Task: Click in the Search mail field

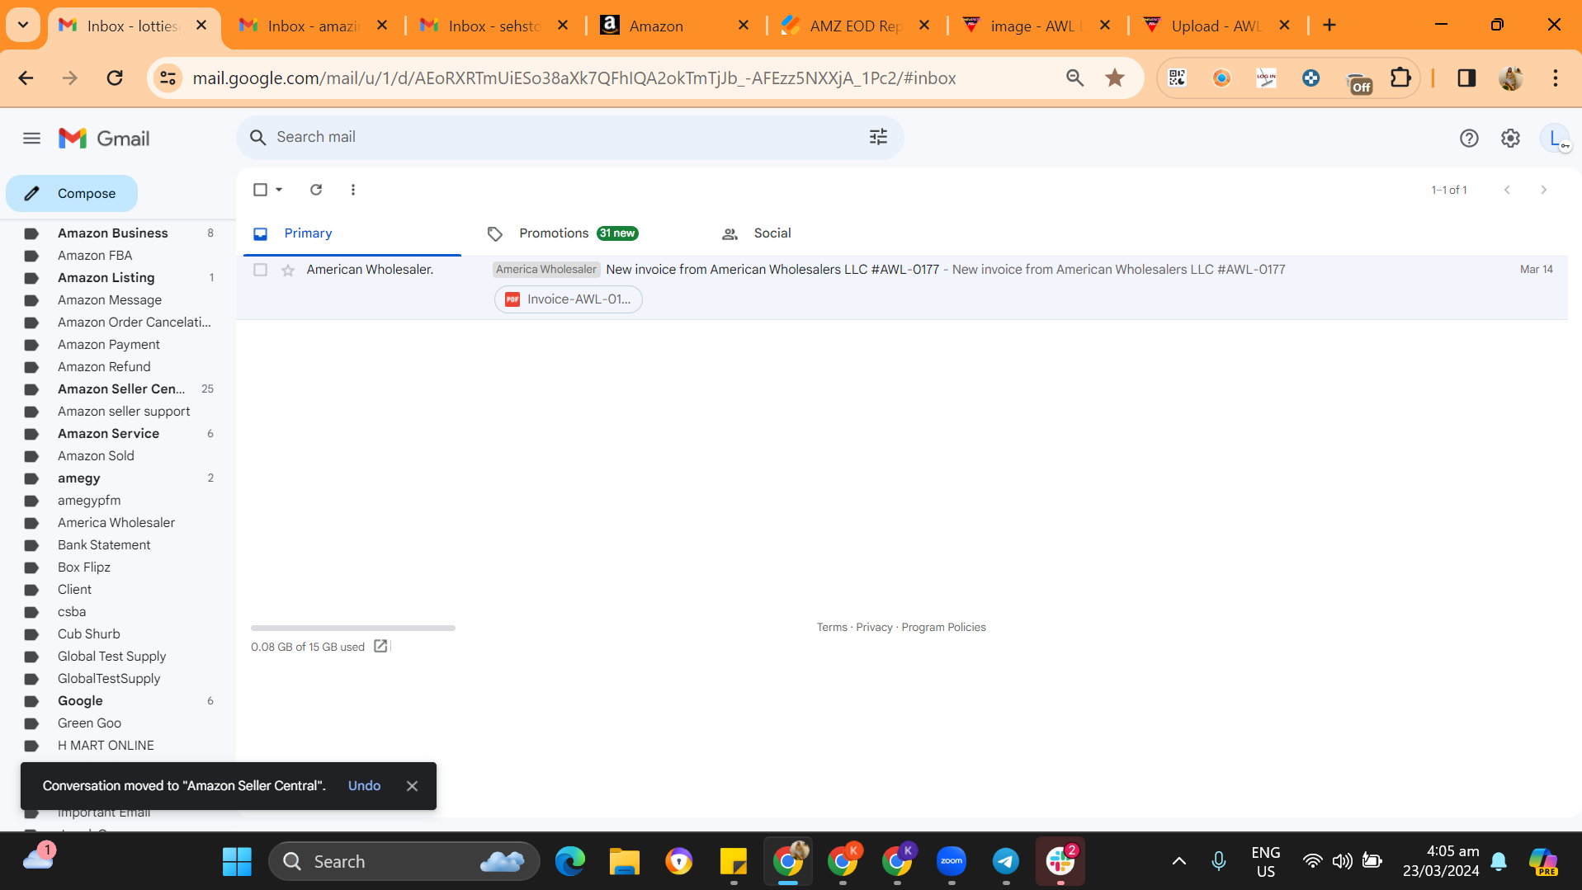Action: point(569,137)
